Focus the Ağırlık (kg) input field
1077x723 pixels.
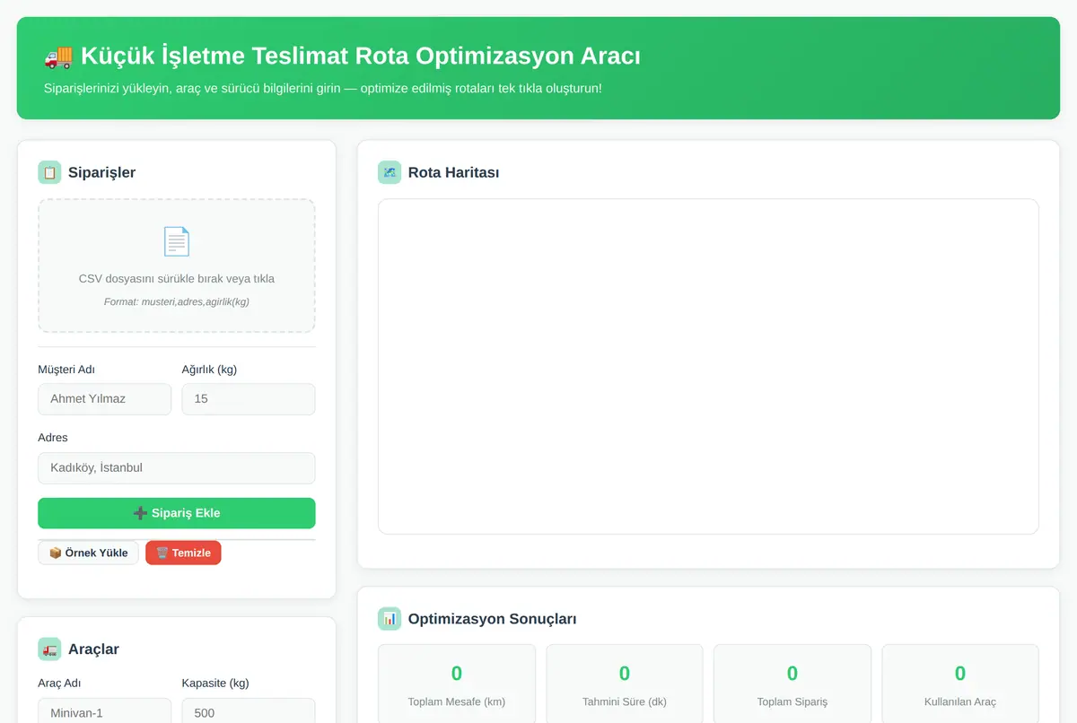pos(249,399)
